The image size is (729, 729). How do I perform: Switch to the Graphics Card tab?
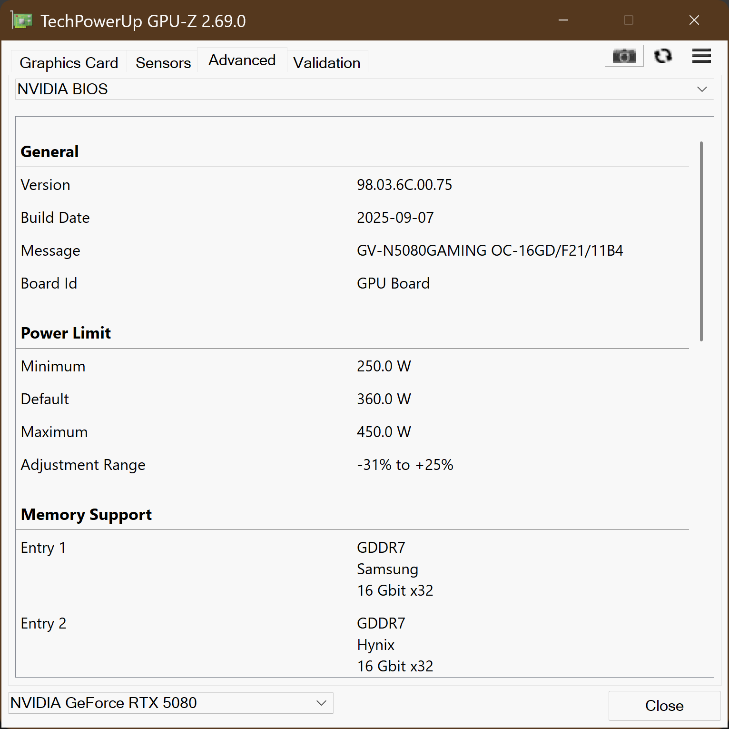click(69, 63)
